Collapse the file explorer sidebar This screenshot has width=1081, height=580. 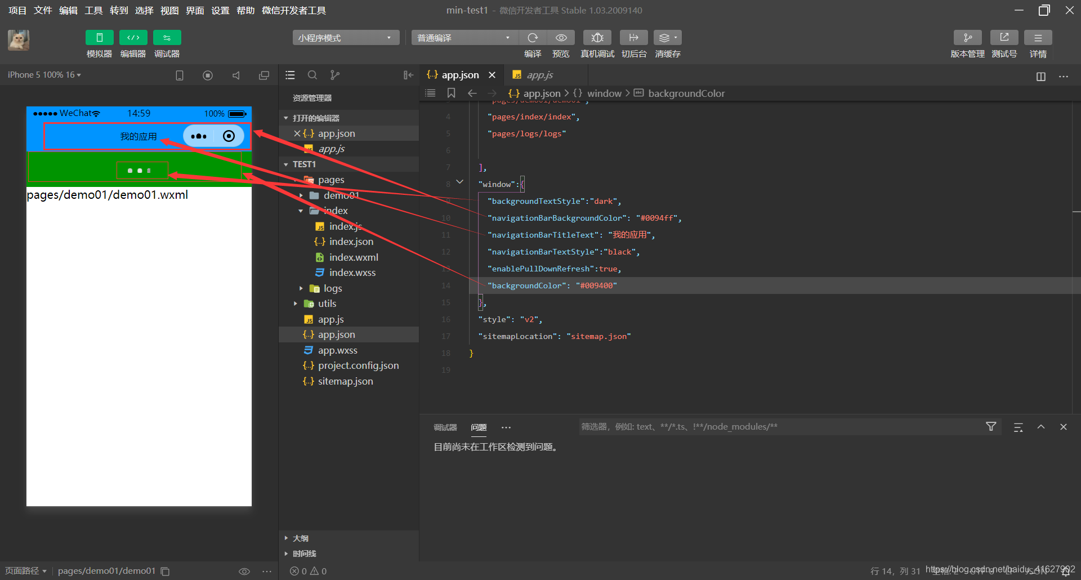[408, 75]
